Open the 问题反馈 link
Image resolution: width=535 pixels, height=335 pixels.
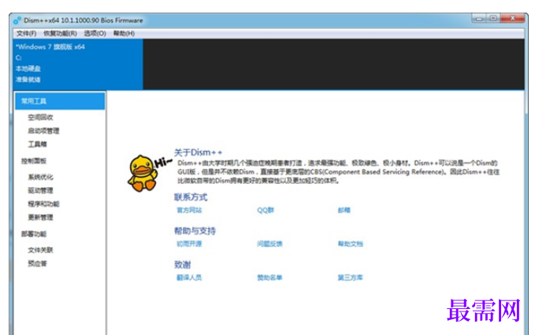269,244
